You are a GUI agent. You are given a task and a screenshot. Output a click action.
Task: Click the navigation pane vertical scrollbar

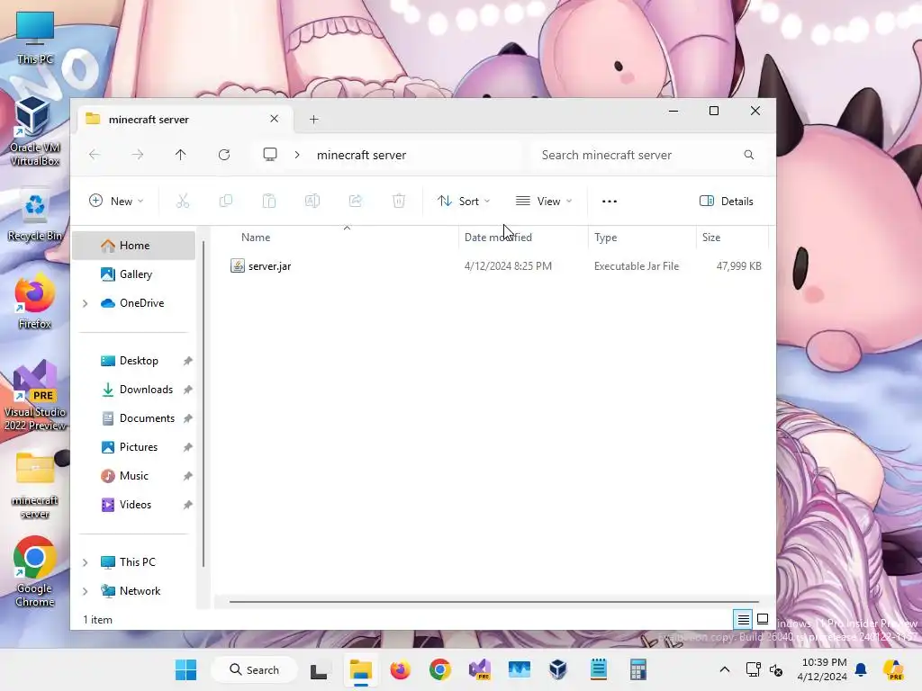(x=203, y=404)
